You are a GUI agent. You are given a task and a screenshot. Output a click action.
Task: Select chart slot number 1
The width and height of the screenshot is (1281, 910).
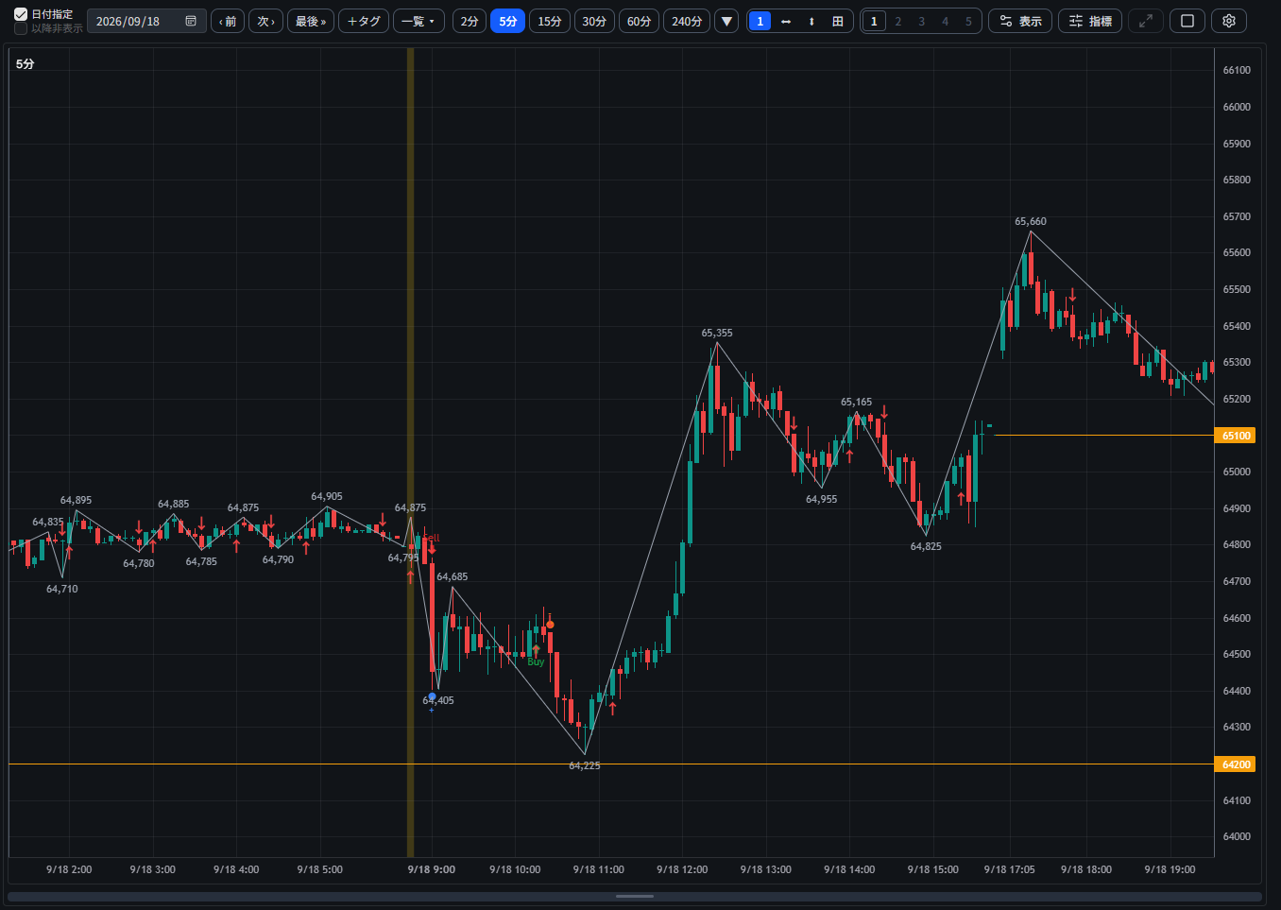pyautogui.click(x=874, y=21)
